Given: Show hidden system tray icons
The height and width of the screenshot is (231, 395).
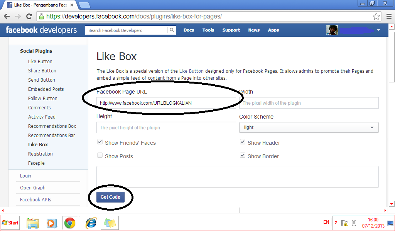Looking at the screenshot, I should coord(336,223).
